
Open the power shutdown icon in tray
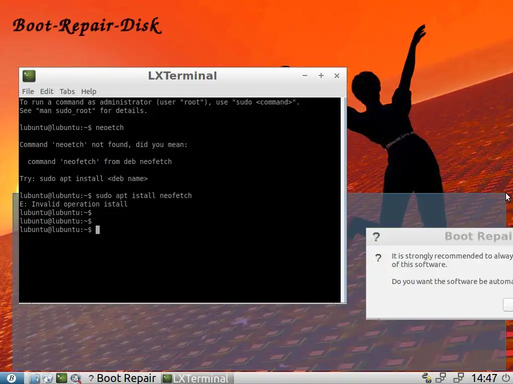pyautogui.click(x=506, y=378)
